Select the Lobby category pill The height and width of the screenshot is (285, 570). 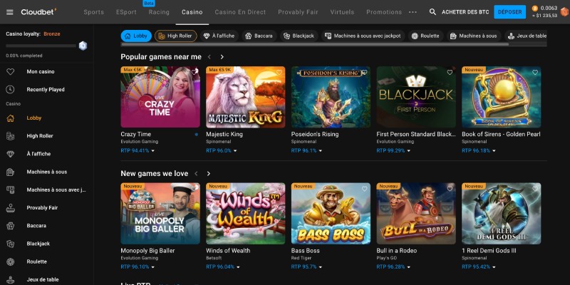click(136, 36)
